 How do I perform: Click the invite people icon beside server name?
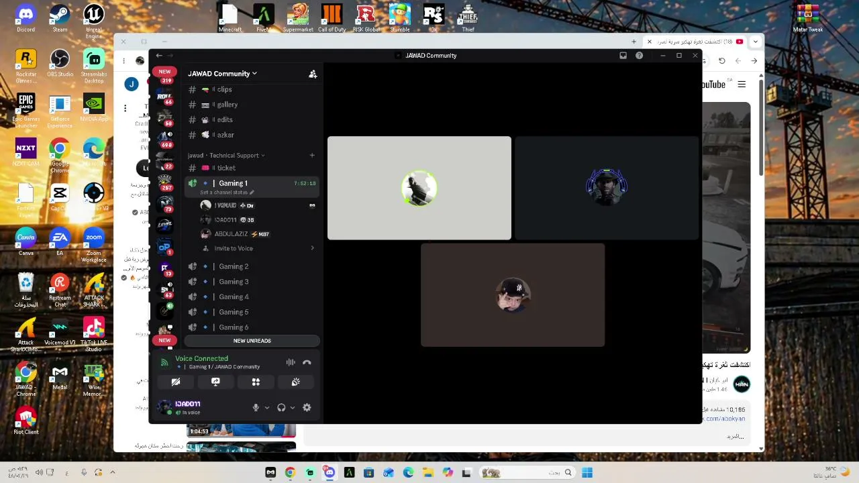coord(313,74)
